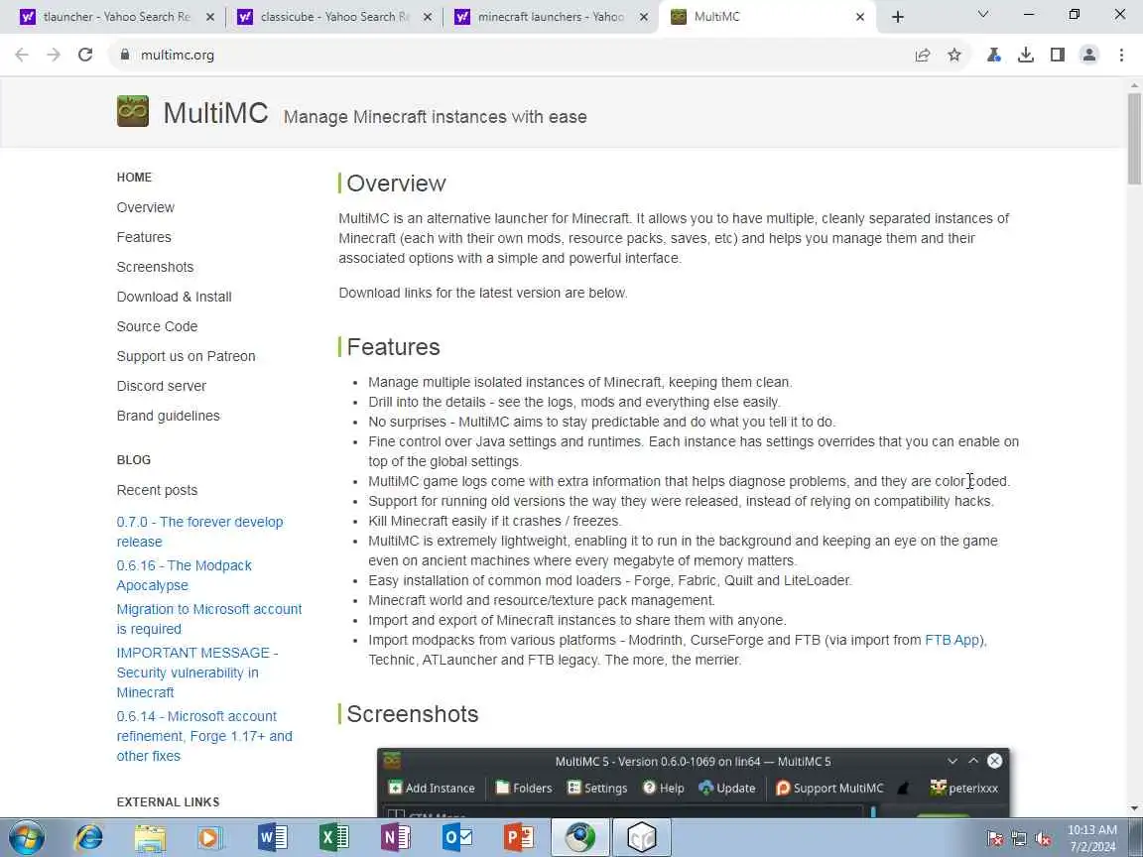Image resolution: width=1143 pixels, height=857 pixels.
Task: Open post 0.7.0 - The forever develop release
Action: pyautogui.click(x=199, y=532)
